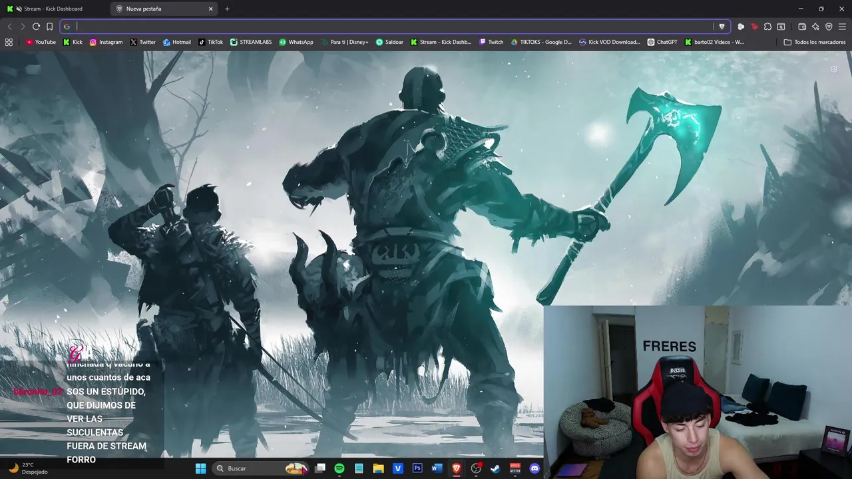Image resolution: width=852 pixels, height=479 pixels.
Task: Open the Hotmail bookmark
Action: click(x=176, y=42)
